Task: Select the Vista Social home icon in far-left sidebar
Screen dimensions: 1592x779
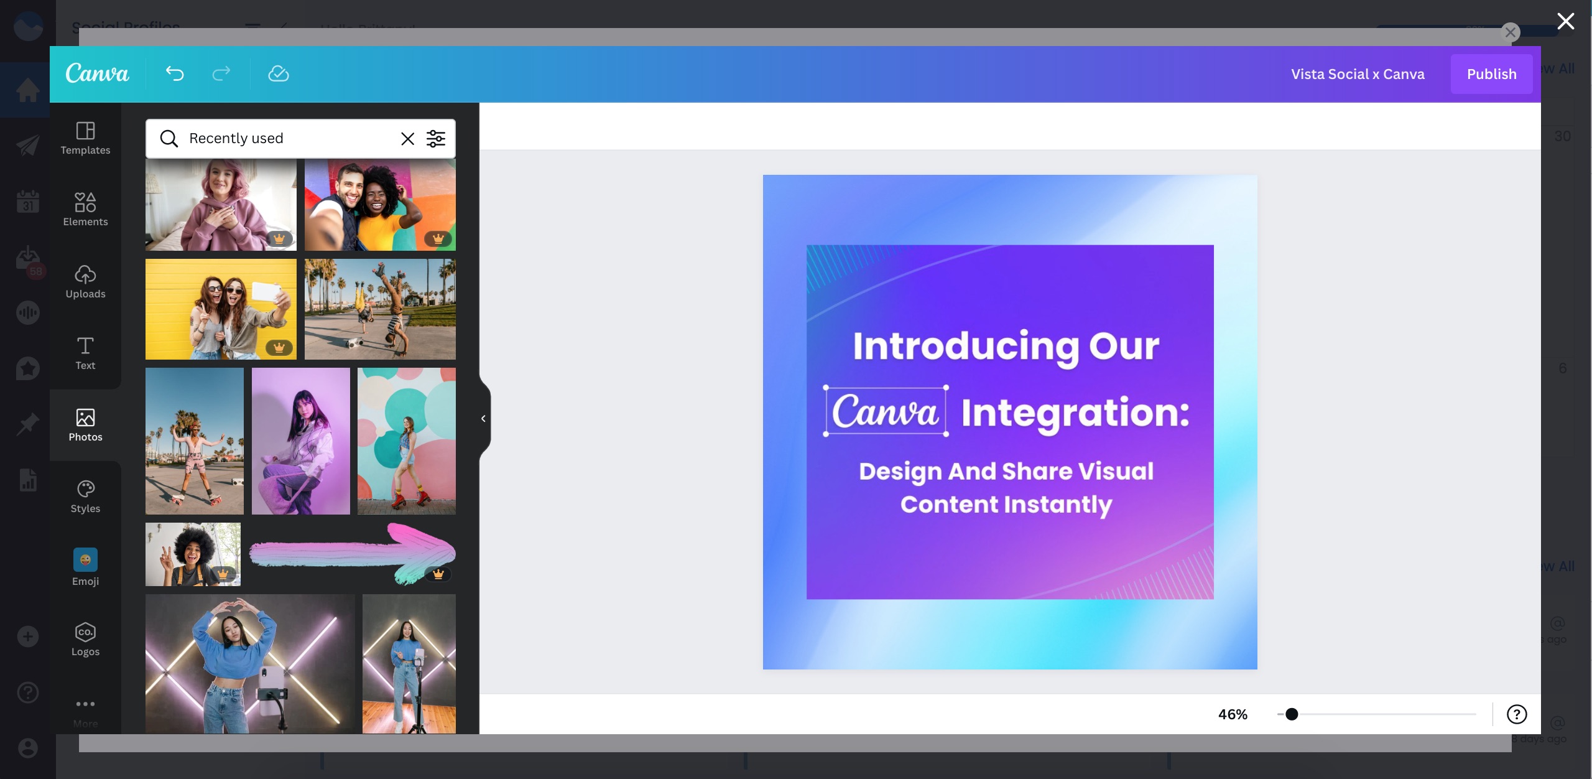Action: 27,90
